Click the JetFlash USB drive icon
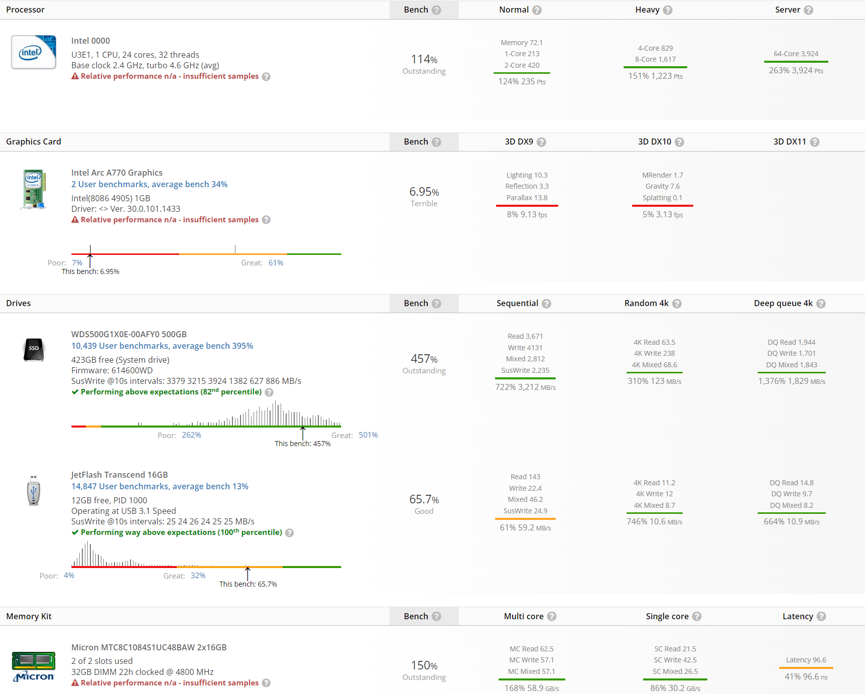The height and width of the screenshot is (694, 865). pyautogui.click(x=34, y=490)
